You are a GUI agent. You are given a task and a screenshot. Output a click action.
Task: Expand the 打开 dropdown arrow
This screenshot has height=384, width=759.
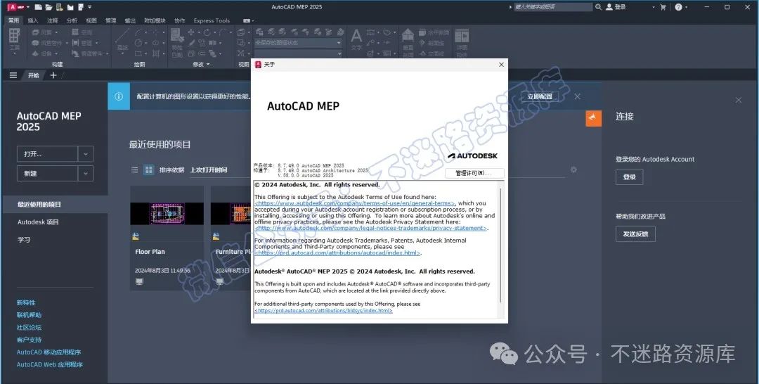[86, 154]
